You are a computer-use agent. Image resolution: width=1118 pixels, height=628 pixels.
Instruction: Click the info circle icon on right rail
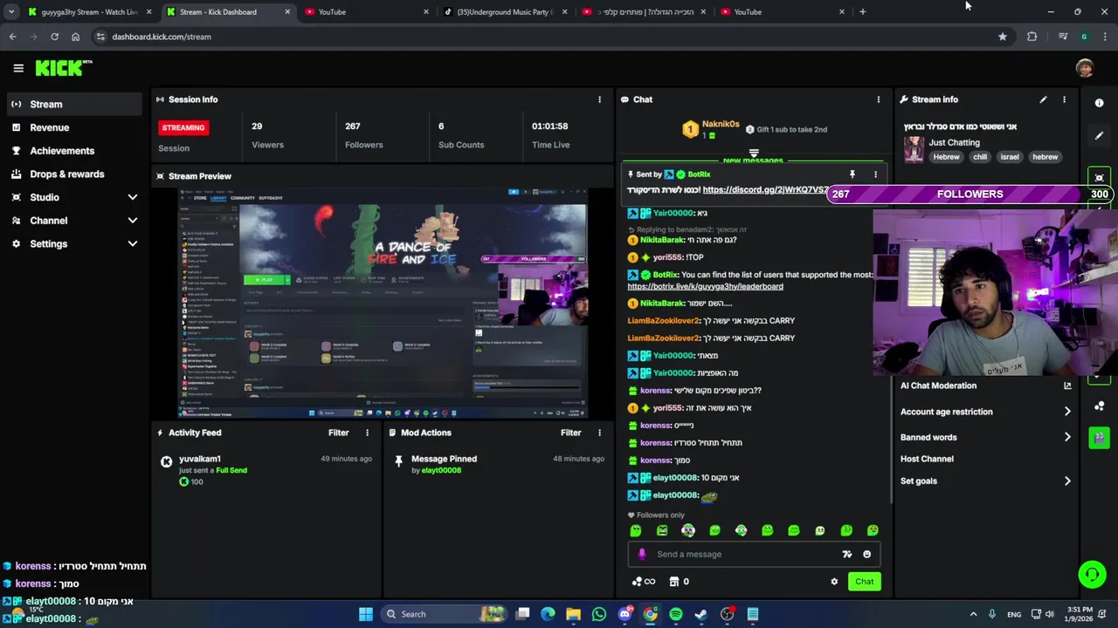click(x=1099, y=103)
